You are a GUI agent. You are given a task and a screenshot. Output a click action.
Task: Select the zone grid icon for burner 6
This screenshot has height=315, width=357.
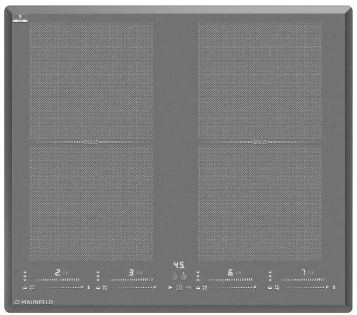(205, 288)
